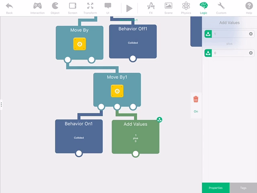Click Behavior Off1 output connector
Image resolution: width=257 pixels, height=193 pixels.
click(133, 58)
